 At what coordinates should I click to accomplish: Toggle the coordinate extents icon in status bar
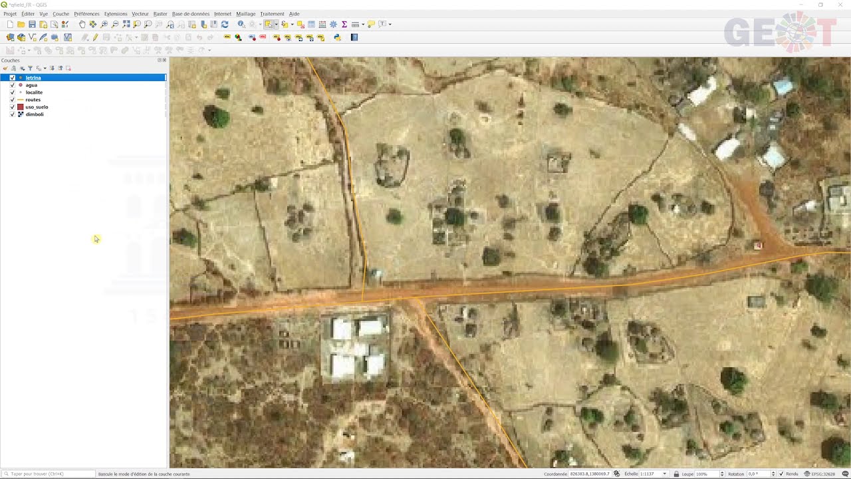pos(617,474)
